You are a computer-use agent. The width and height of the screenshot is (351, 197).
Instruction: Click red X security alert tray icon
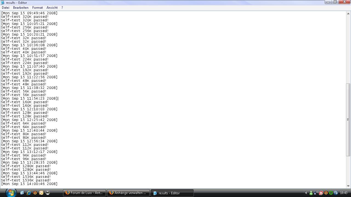321,193
